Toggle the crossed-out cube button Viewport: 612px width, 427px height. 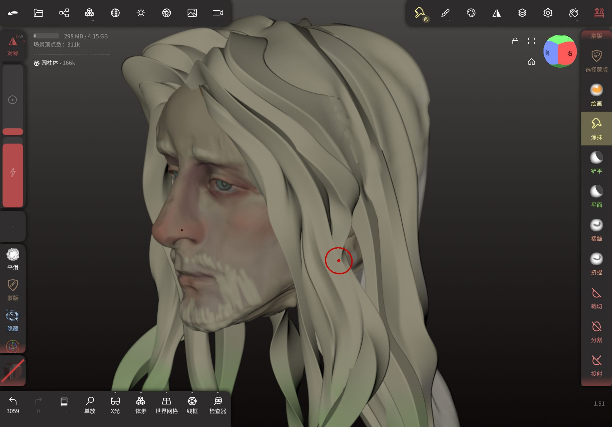[13, 371]
